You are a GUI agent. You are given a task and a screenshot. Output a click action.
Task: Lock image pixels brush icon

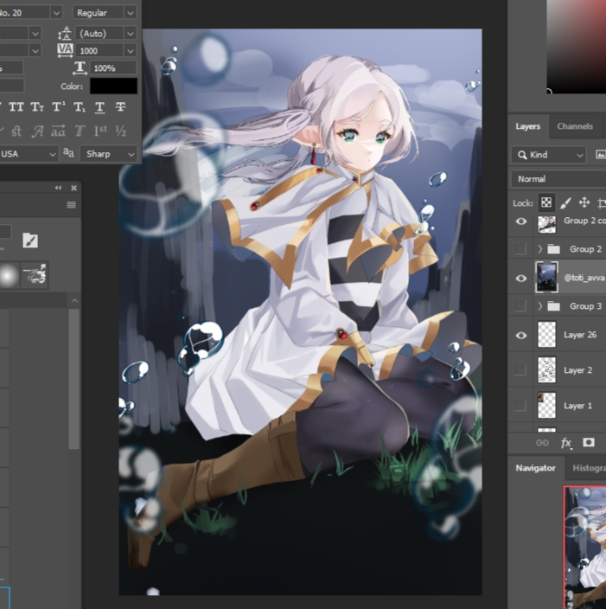565,202
